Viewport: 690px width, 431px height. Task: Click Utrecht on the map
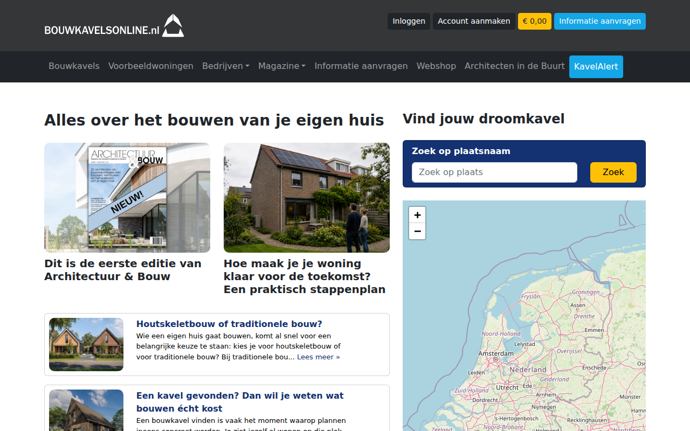(507, 387)
